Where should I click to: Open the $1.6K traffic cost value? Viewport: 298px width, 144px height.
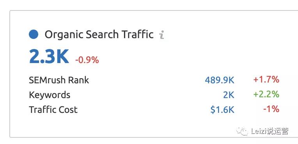click(222, 110)
